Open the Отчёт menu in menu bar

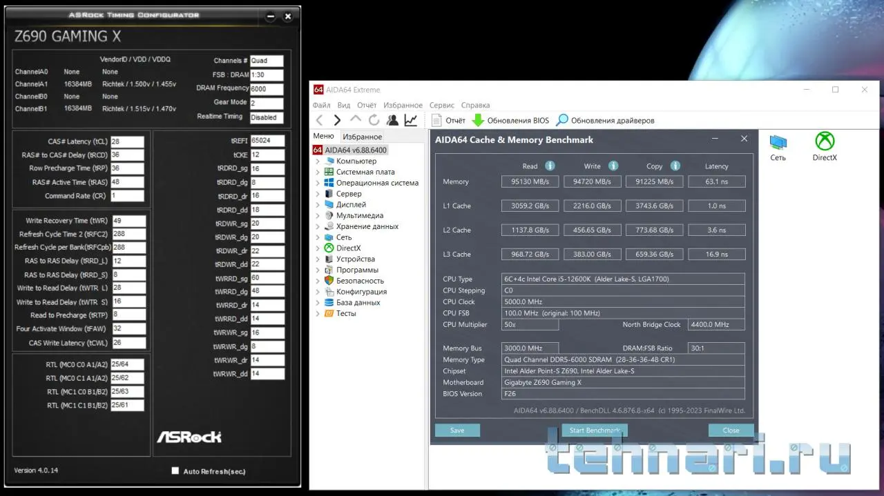pos(367,105)
